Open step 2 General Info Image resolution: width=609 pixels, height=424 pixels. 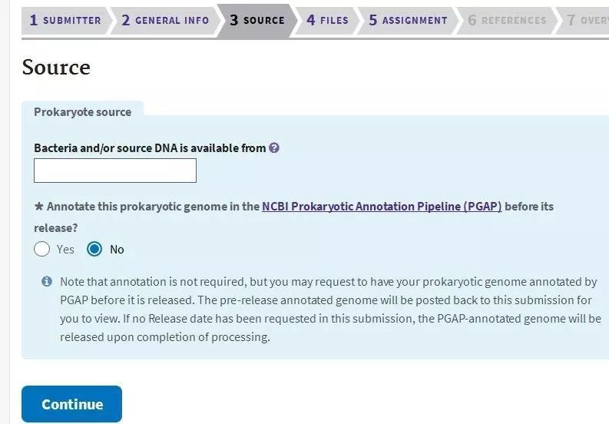(165, 20)
